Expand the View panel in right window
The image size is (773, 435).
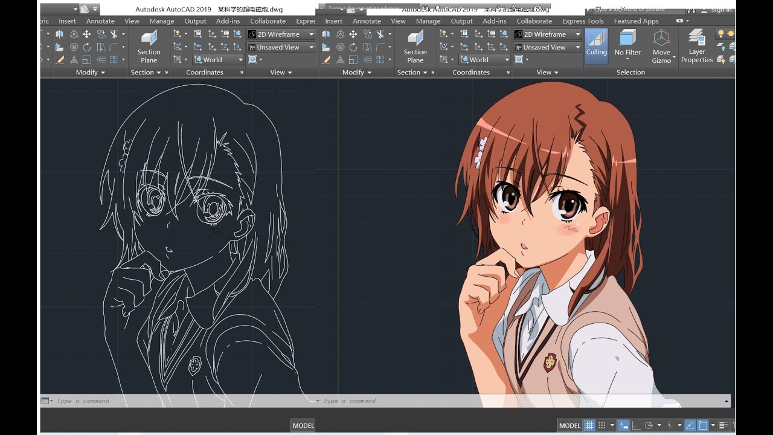point(548,72)
